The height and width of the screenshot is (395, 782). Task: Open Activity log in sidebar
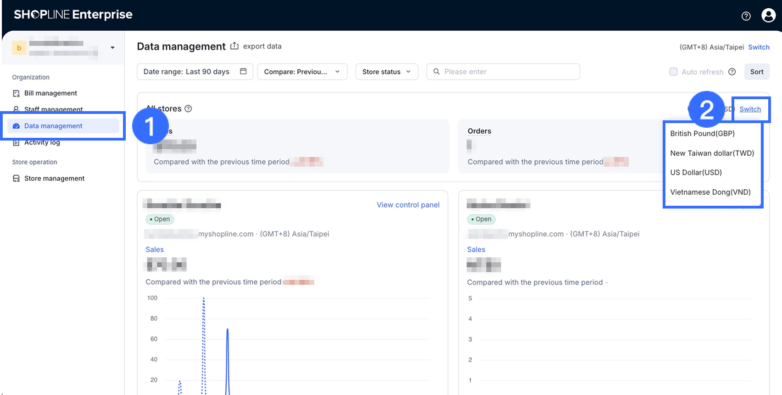tap(42, 142)
